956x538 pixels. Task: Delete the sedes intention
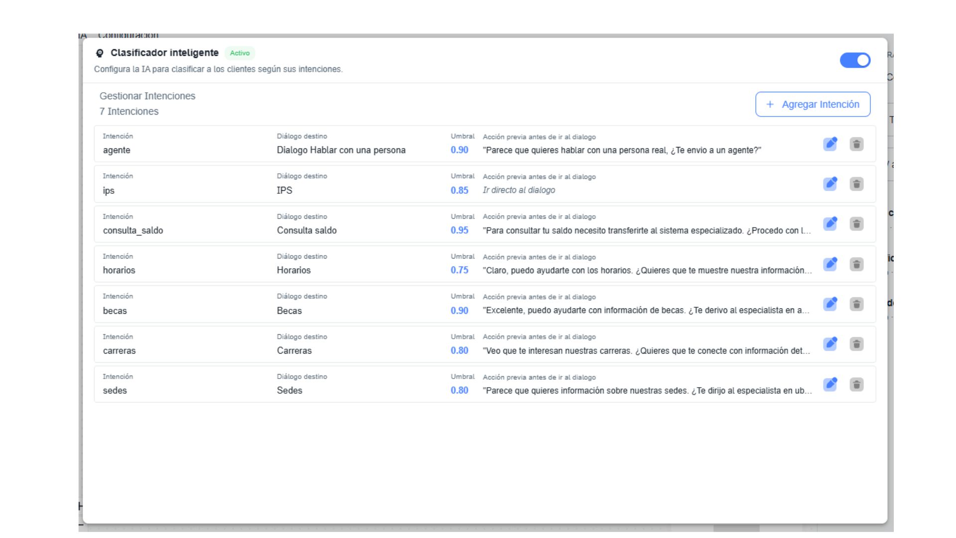[x=856, y=384]
